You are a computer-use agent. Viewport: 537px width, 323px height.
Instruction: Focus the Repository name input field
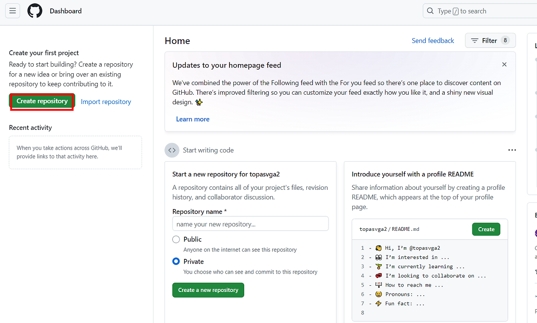click(x=250, y=224)
